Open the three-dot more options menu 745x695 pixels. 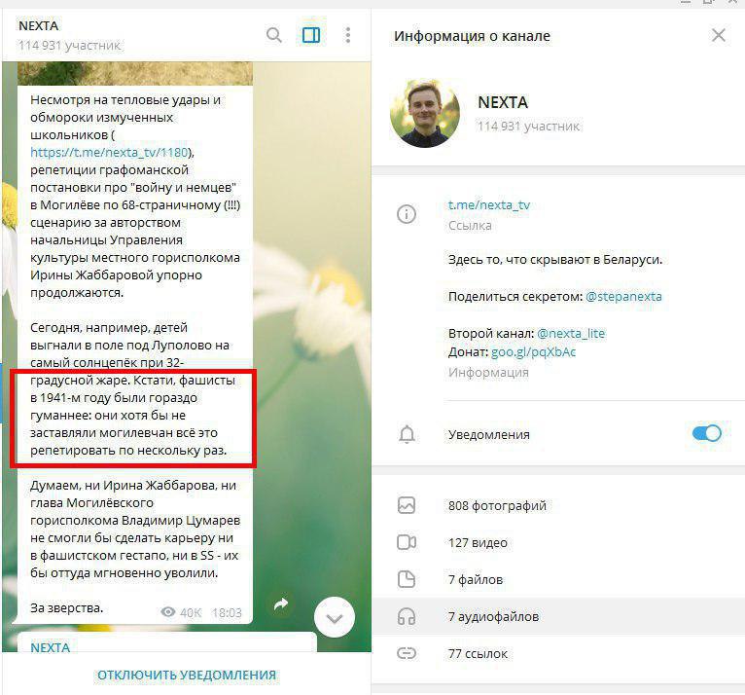(x=348, y=35)
